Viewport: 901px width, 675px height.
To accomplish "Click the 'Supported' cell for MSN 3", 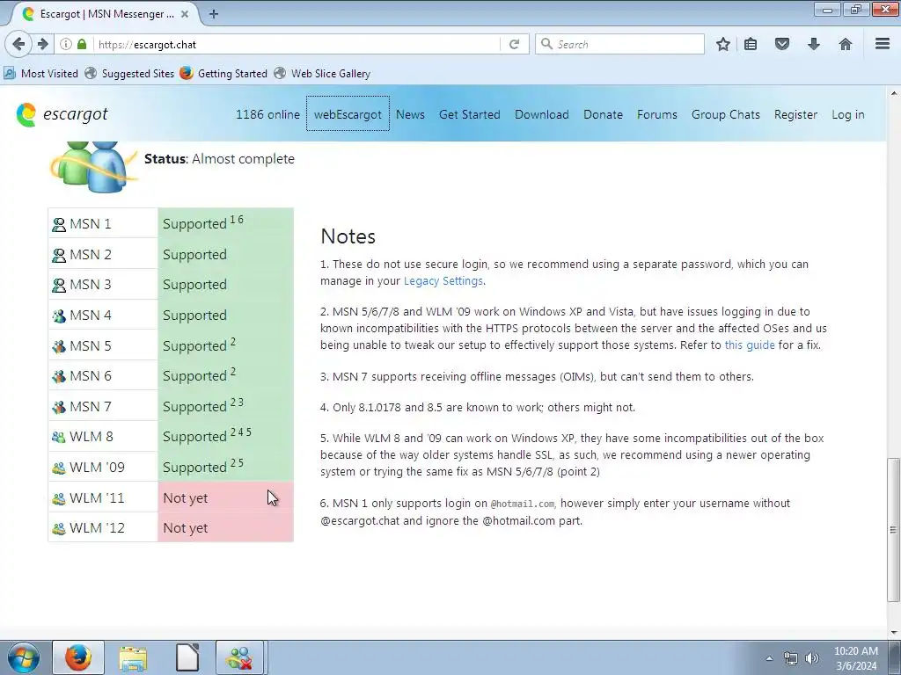I will click(x=226, y=284).
